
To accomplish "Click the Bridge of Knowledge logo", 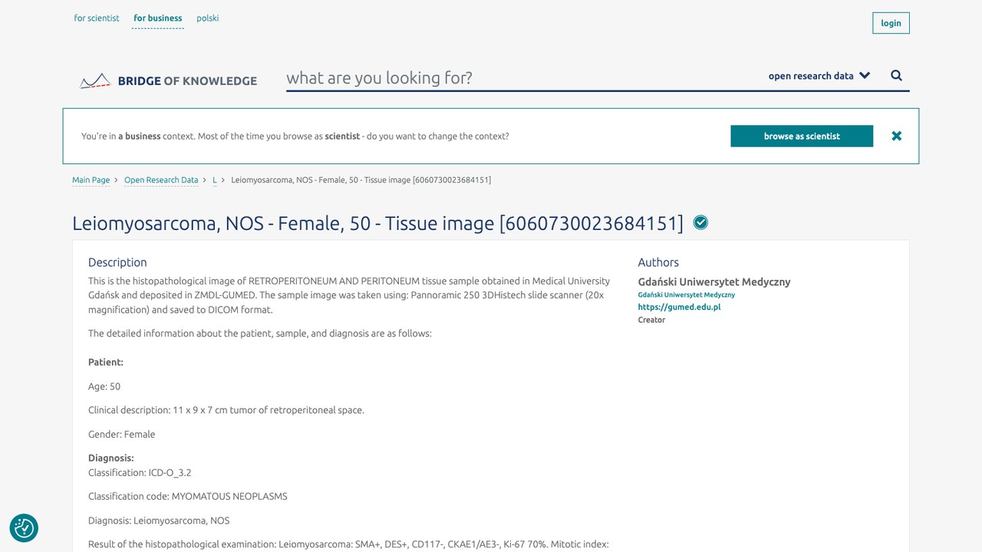I will 169,80.
